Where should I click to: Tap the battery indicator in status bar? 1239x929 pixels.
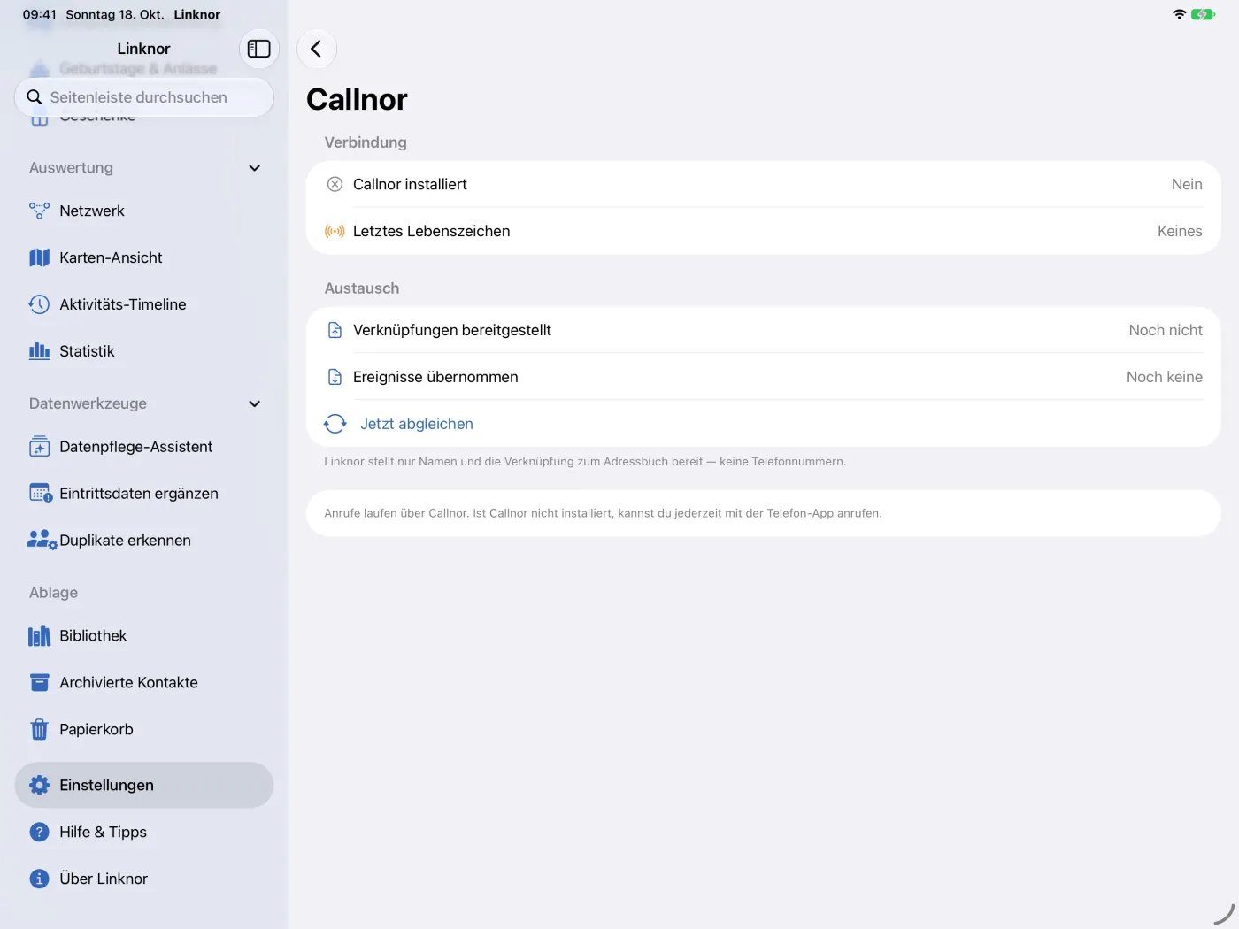click(1204, 14)
